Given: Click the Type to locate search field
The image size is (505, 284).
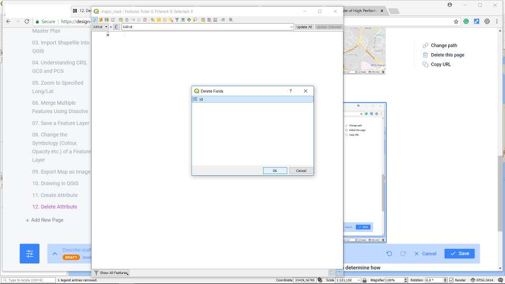Looking at the screenshot, I should [29, 280].
